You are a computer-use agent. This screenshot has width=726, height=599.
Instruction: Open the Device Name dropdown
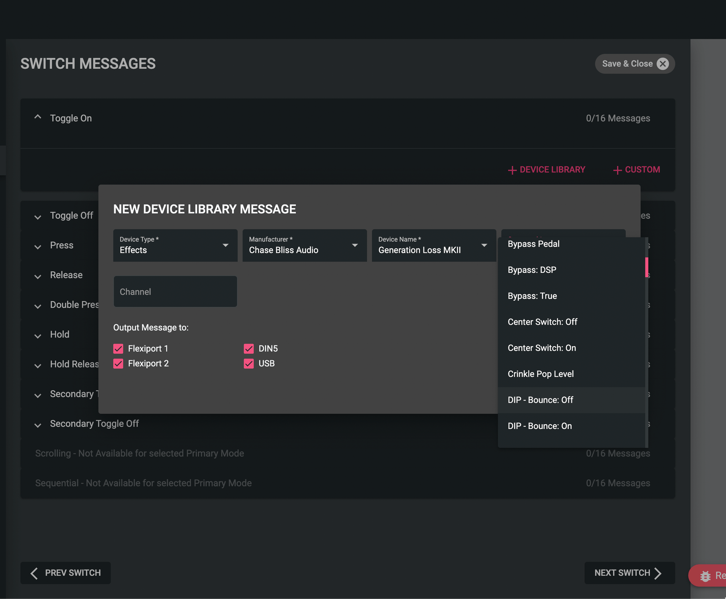pos(434,246)
